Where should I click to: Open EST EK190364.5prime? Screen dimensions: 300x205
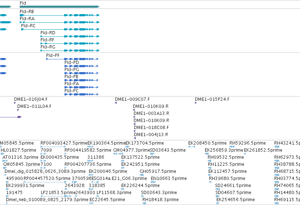[106, 143]
